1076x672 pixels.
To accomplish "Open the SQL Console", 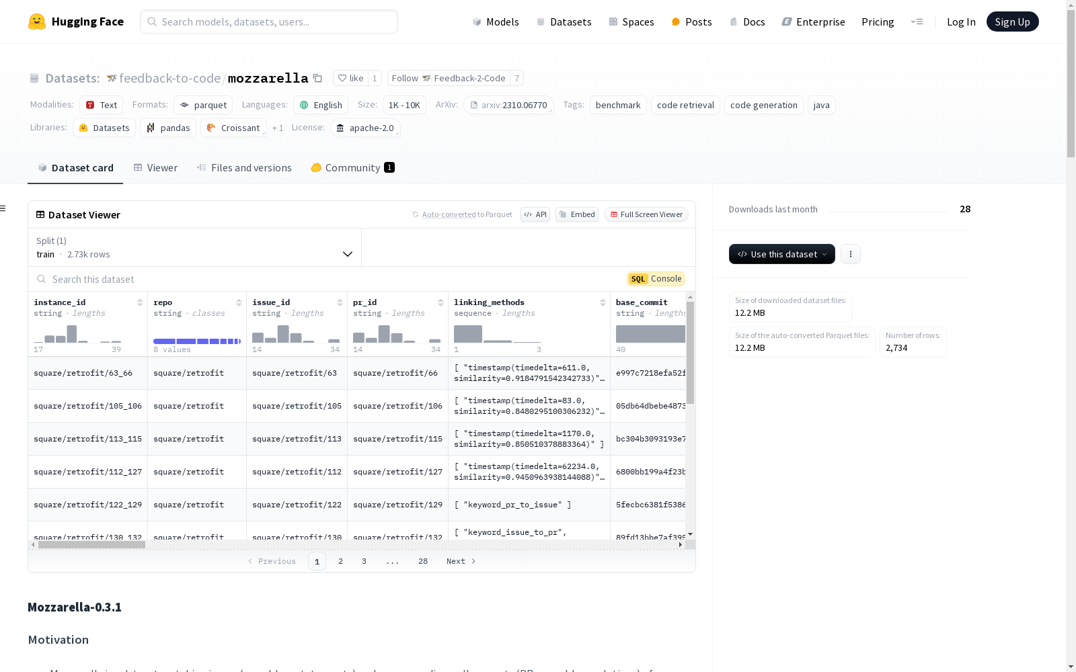I will [656, 279].
